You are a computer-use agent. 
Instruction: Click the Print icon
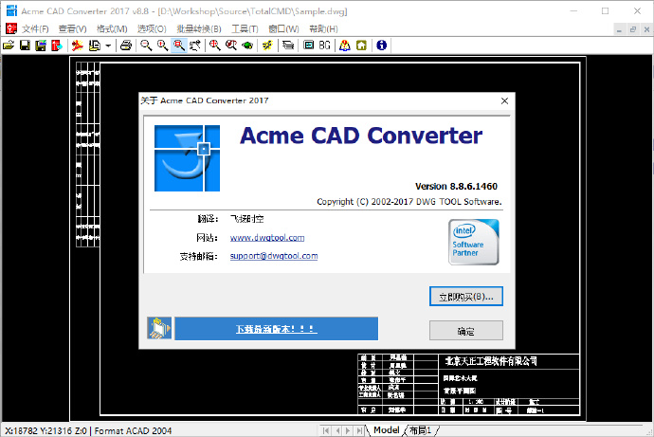[126, 46]
